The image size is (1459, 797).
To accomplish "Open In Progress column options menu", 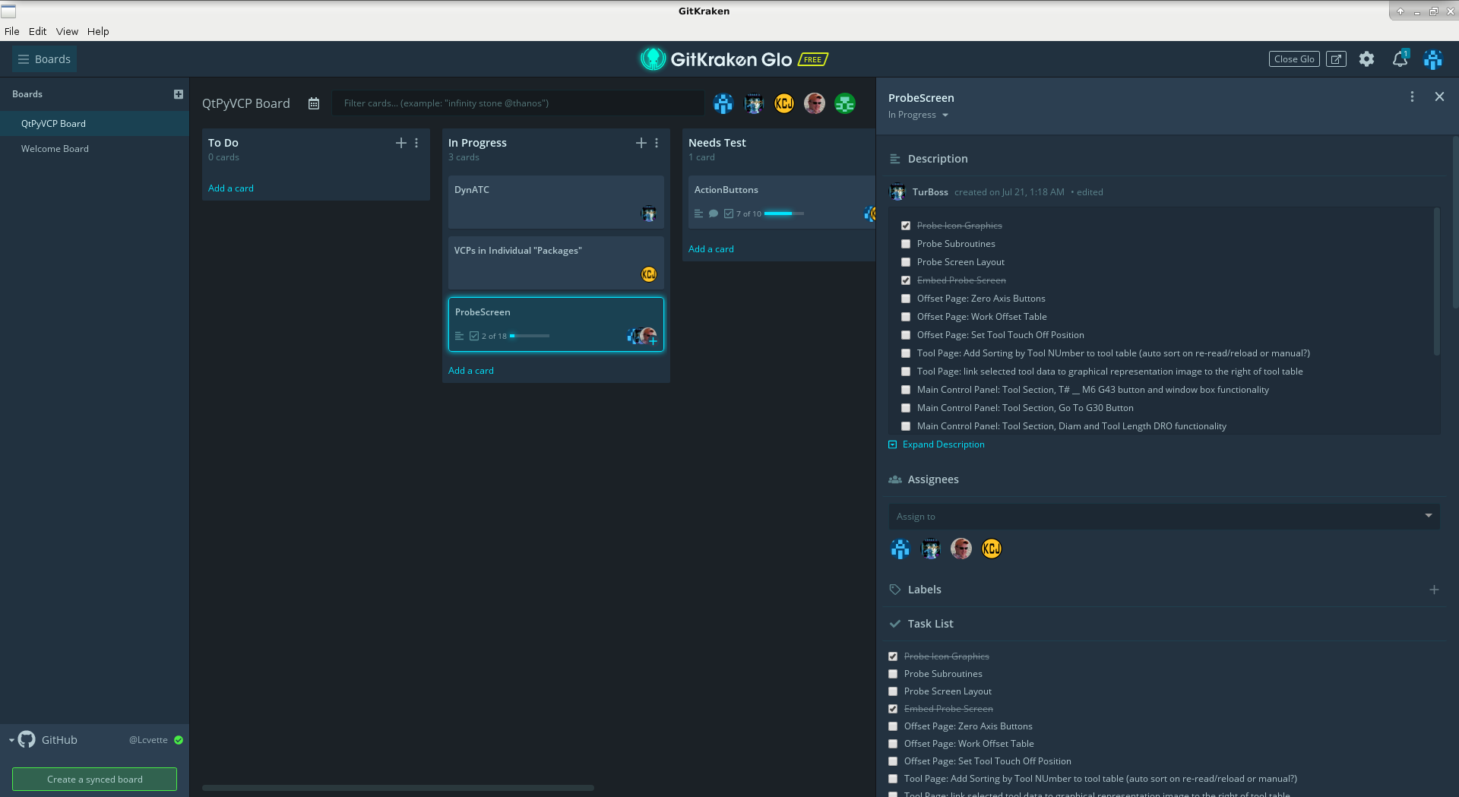I will point(657,143).
